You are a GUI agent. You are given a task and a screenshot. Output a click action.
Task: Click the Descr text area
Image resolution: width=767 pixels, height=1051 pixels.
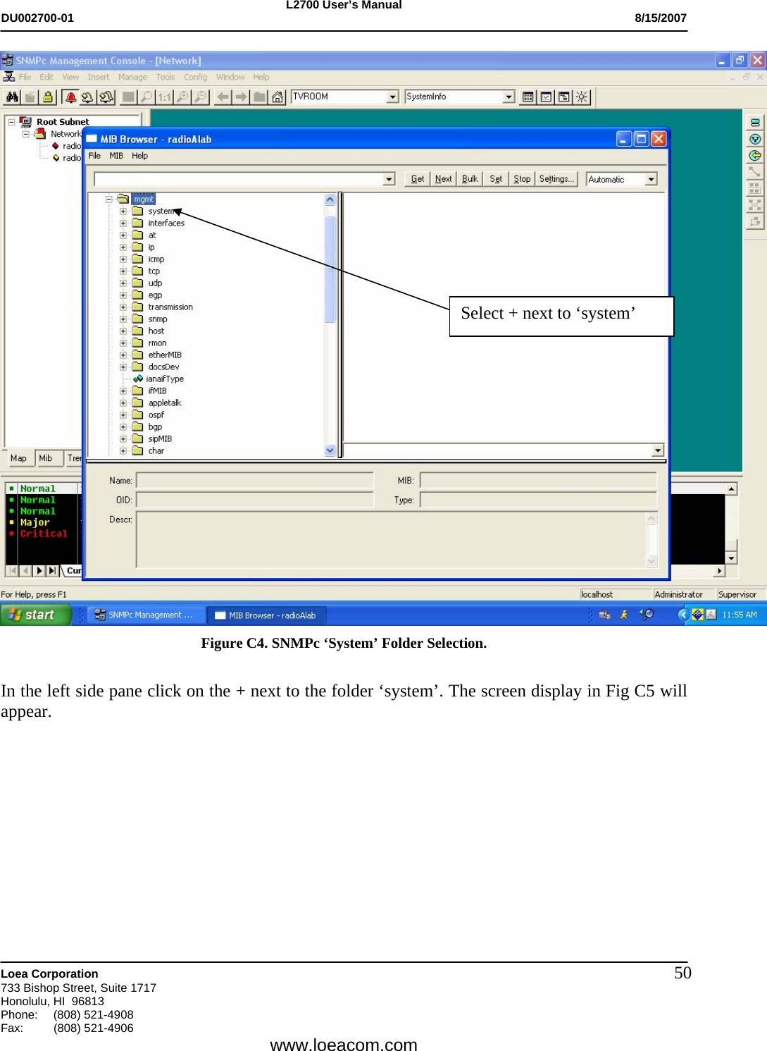[397, 540]
